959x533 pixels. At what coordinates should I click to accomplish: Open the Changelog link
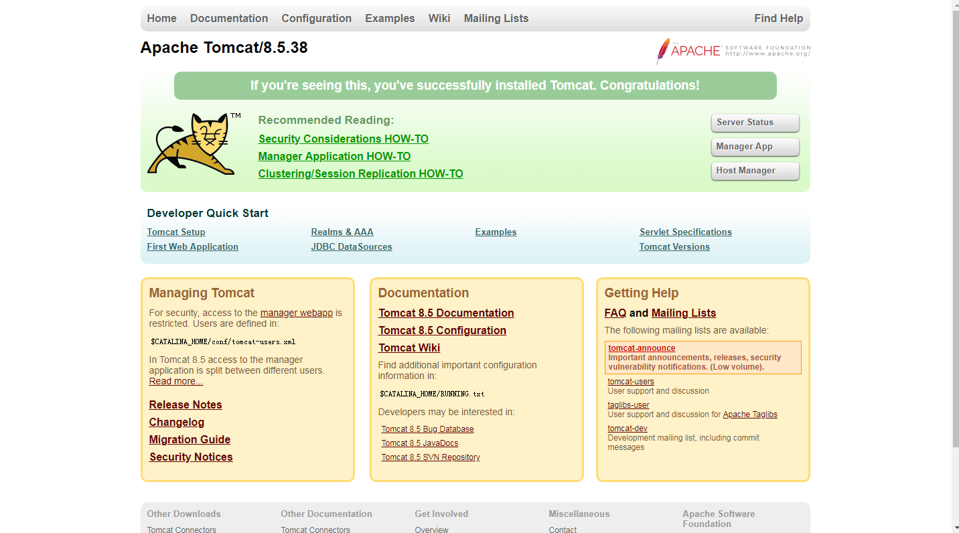(177, 423)
